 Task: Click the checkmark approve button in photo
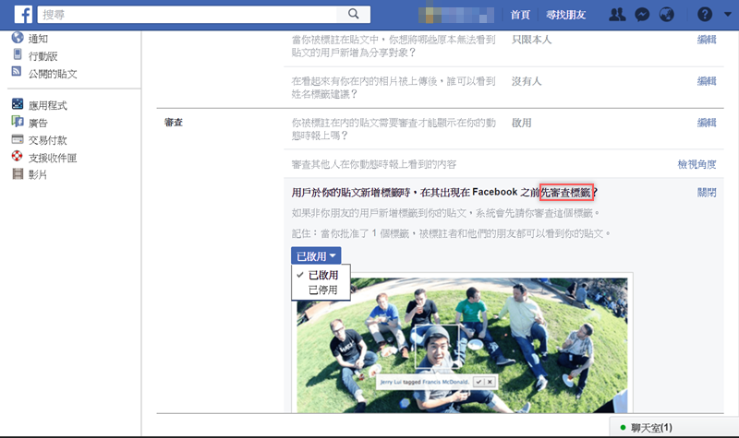click(479, 382)
